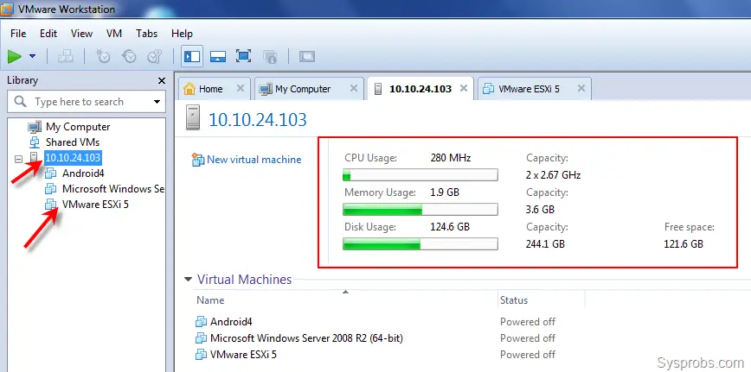Toggle the Show Library sidebar icon
This screenshot has width=751, height=372.
point(192,56)
